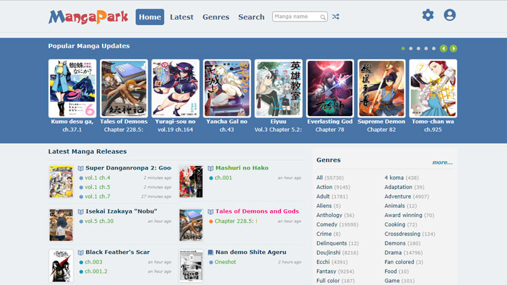Screen dimensions: 507x285
Task: Select the Doujinshi genre
Action: coord(329,253)
